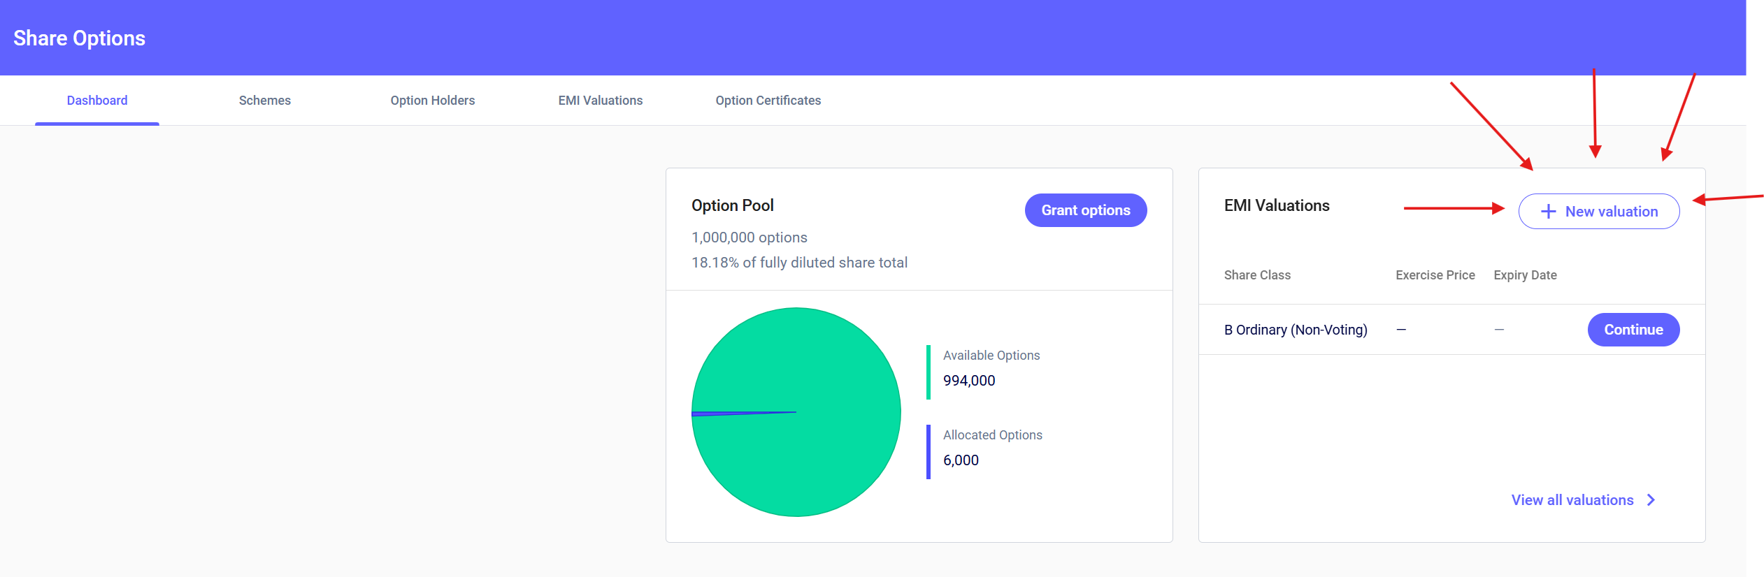Click the EMI Valuations card heading
1764x577 pixels.
(1276, 205)
